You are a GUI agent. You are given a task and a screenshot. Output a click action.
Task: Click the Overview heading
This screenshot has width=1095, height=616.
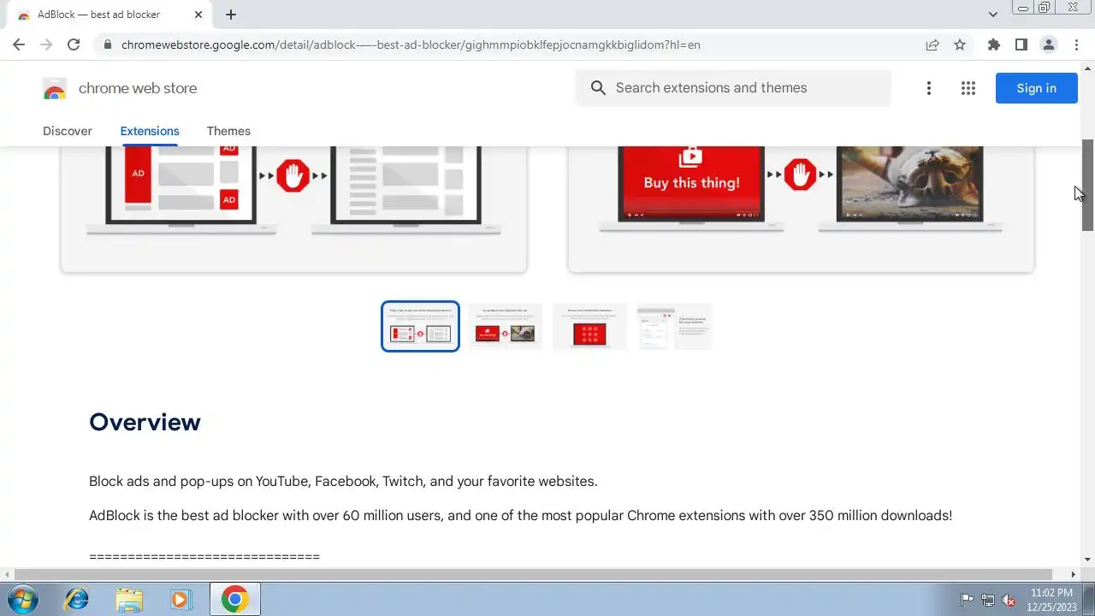145,422
